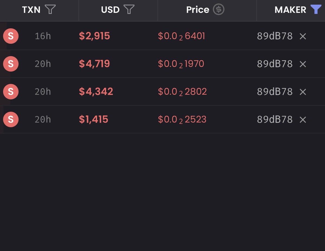Click the USD column header label
The height and width of the screenshot is (251, 325).
click(110, 10)
